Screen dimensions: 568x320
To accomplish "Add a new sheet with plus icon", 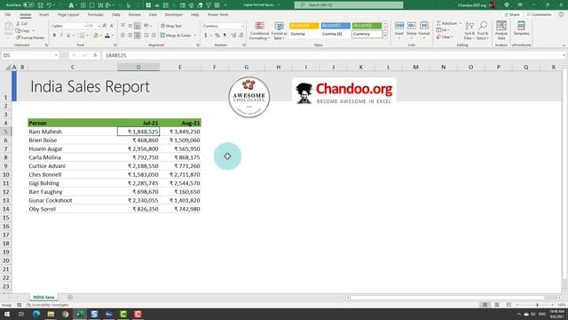I will click(x=70, y=298).
